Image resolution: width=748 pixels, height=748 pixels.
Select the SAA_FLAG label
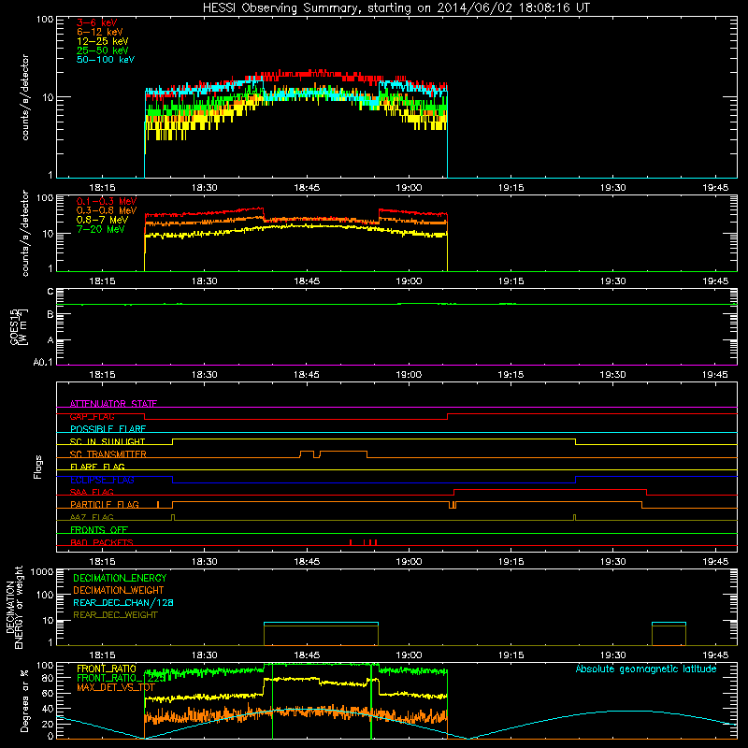tap(92, 492)
